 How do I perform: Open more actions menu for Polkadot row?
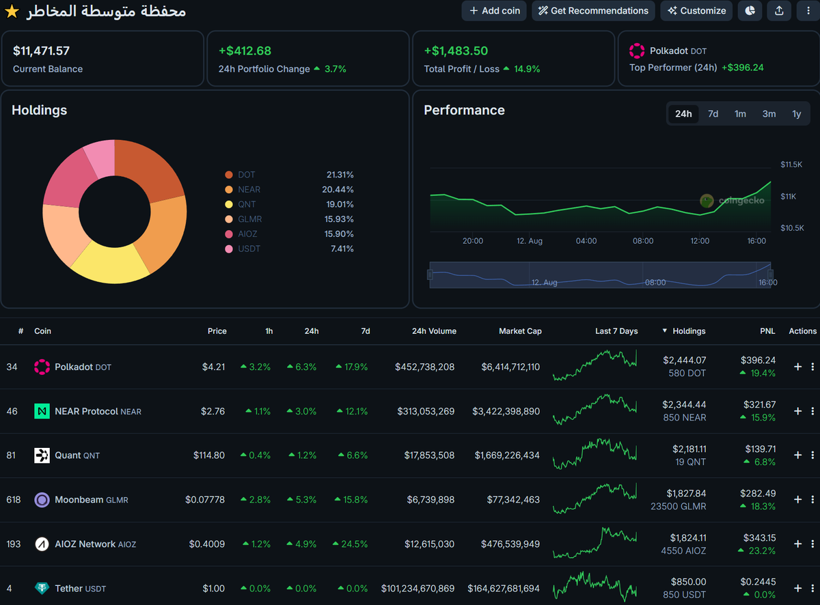click(812, 367)
